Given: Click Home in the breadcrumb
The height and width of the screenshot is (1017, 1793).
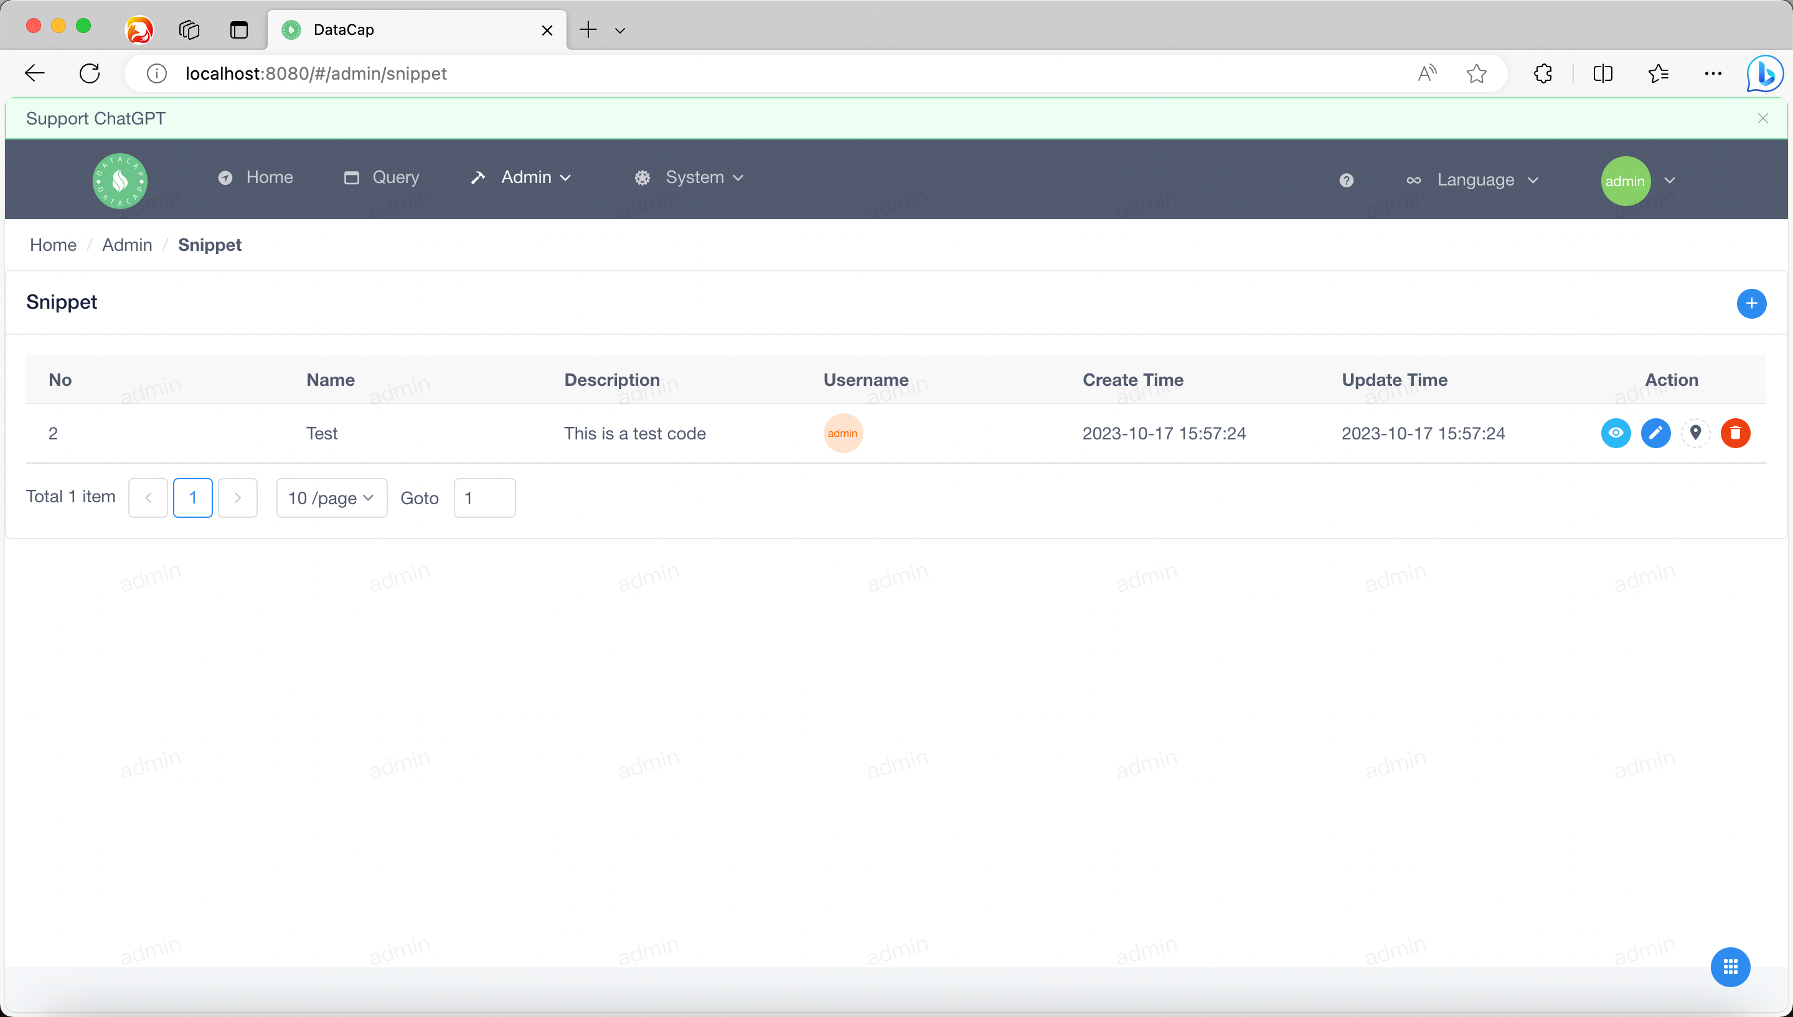Looking at the screenshot, I should tap(53, 245).
